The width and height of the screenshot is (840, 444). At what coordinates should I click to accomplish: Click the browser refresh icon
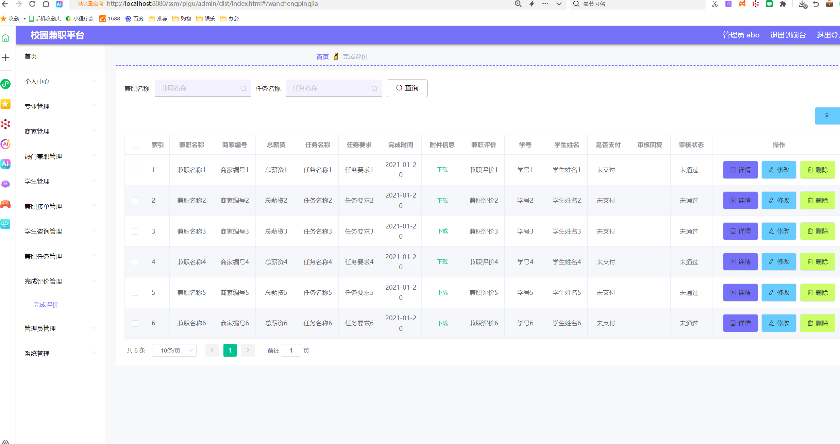(x=32, y=4)
